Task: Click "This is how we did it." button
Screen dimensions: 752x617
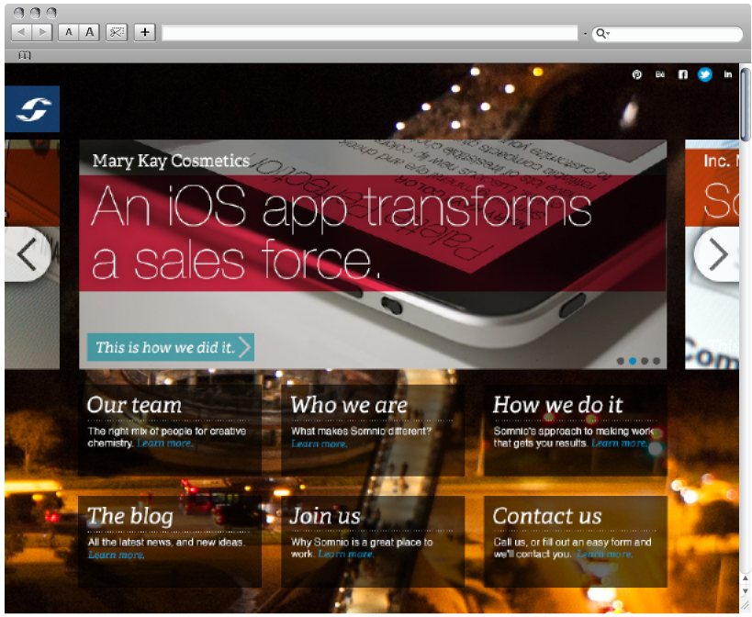Action: coord(171,347)
